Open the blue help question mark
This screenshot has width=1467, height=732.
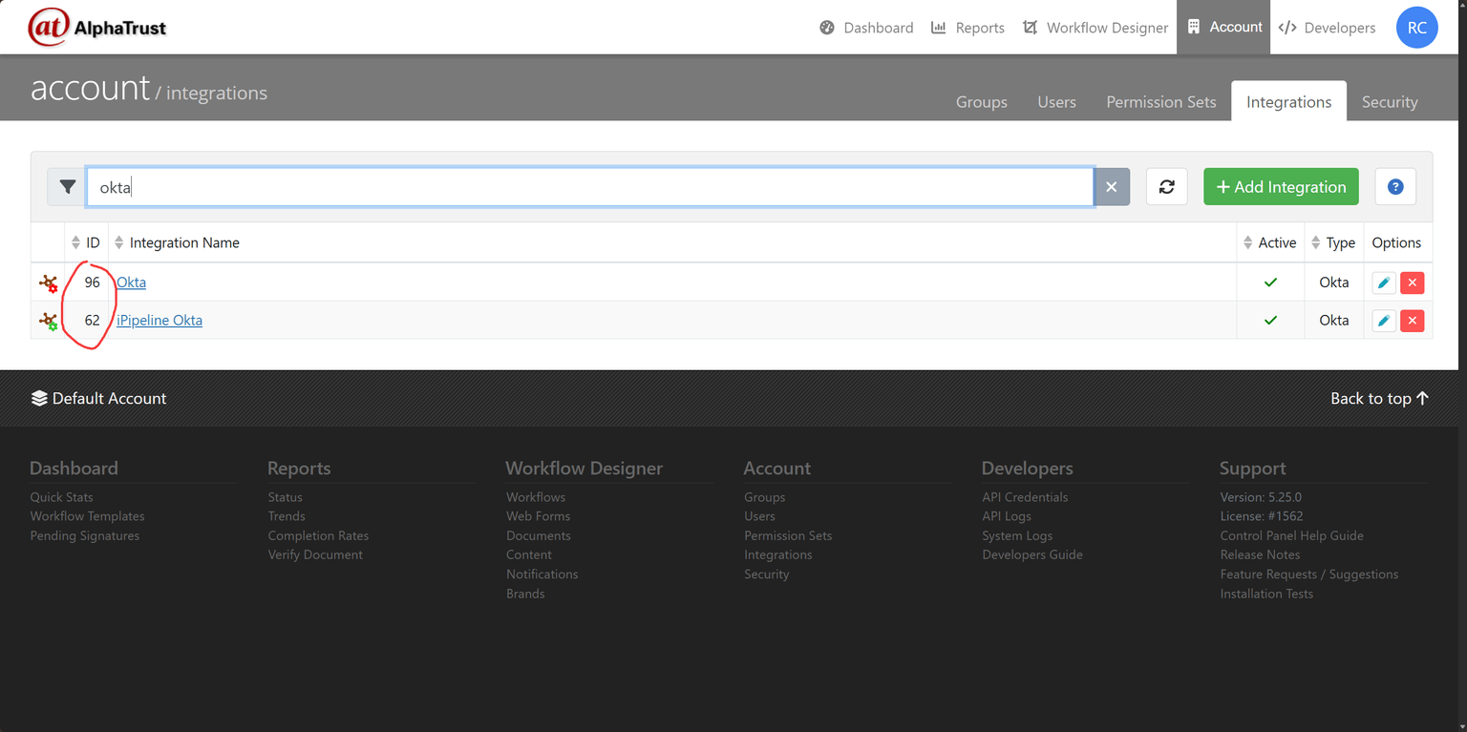(1395, 187)
